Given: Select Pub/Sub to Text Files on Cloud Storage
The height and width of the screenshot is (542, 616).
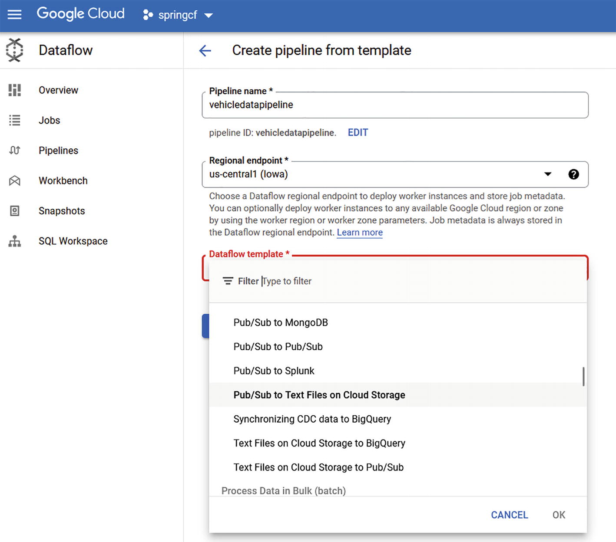Looking at the screenshot, I should point(319,395).
